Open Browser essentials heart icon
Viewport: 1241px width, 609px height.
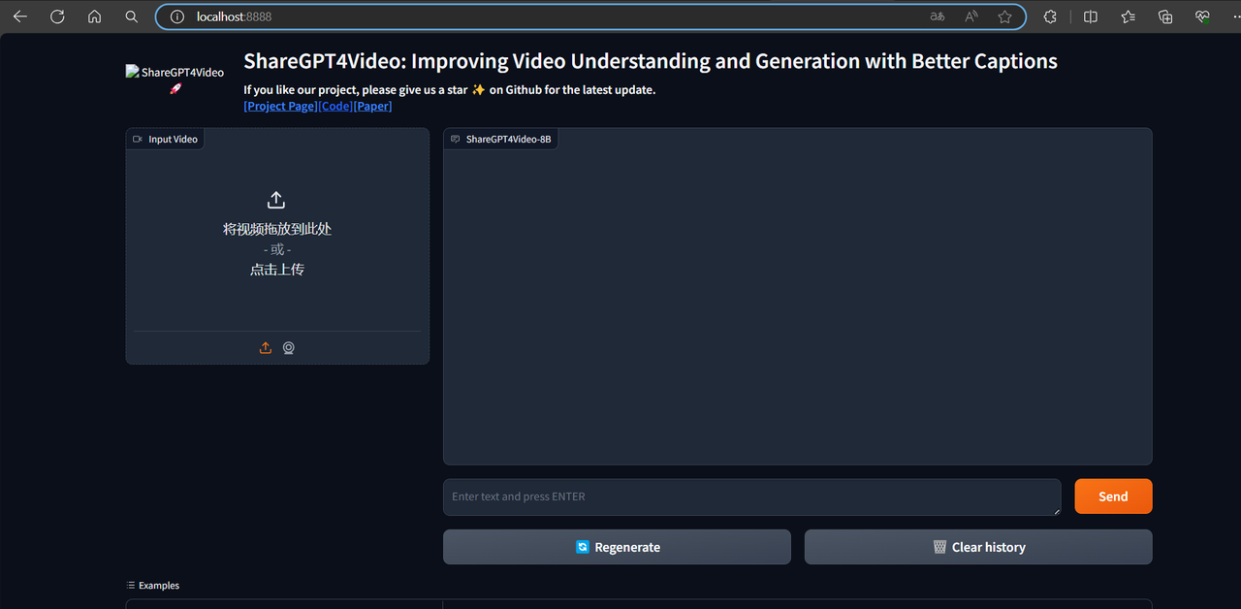pyautogui.click(x=1203, y=16)
